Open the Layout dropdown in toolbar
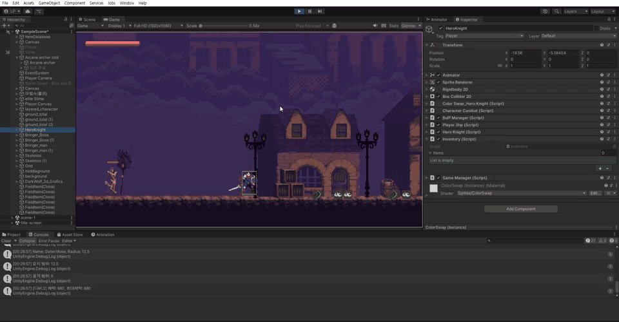Screen dimensions: 619x322 point(603,12)
